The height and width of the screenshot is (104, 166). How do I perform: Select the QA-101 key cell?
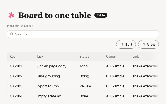(x=16, y=66)
